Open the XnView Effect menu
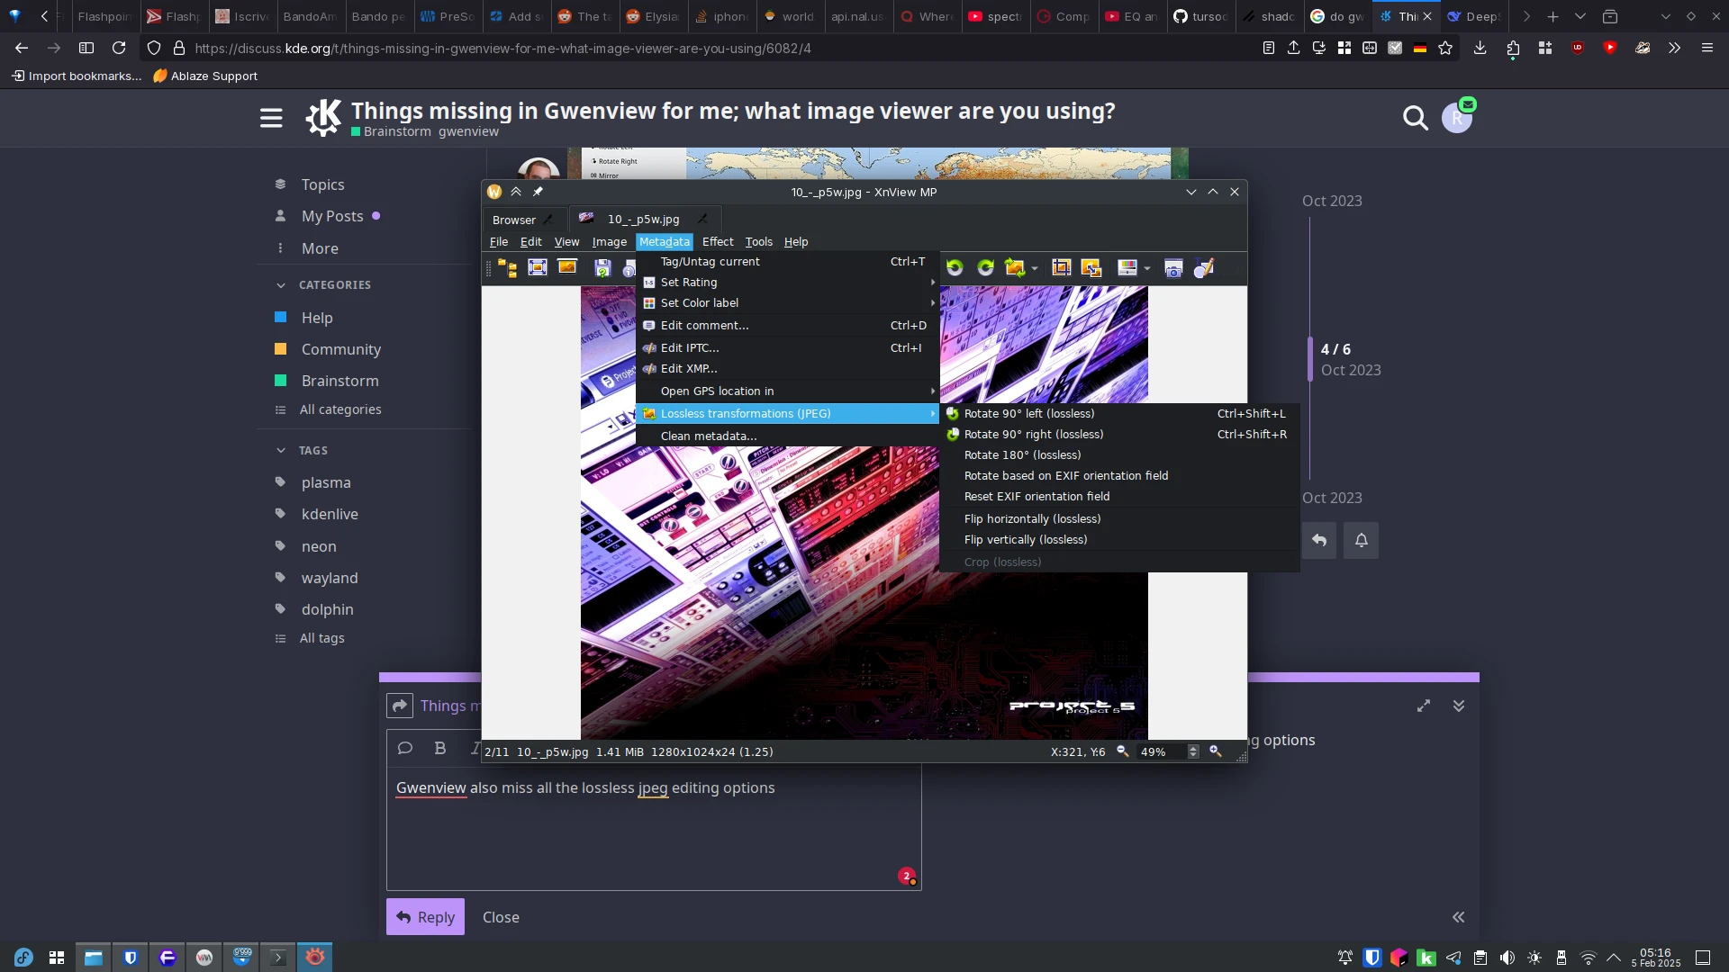 [718, 241]
